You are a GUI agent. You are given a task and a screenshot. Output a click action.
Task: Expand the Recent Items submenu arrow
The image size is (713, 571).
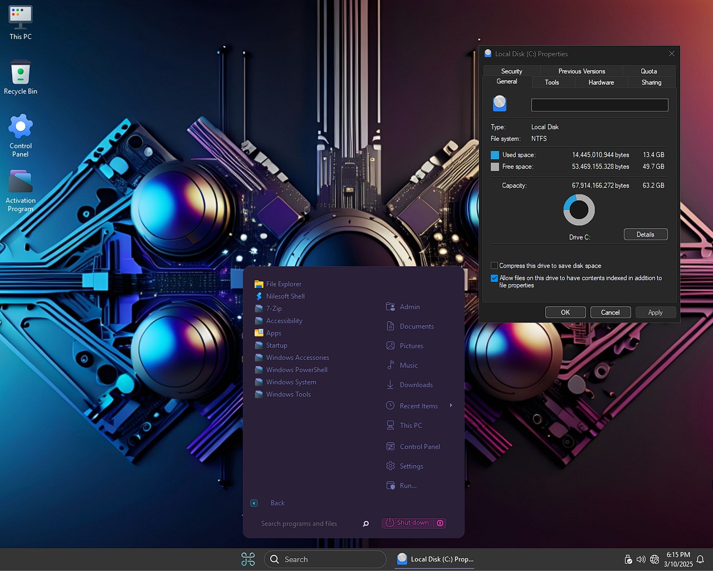451,406
